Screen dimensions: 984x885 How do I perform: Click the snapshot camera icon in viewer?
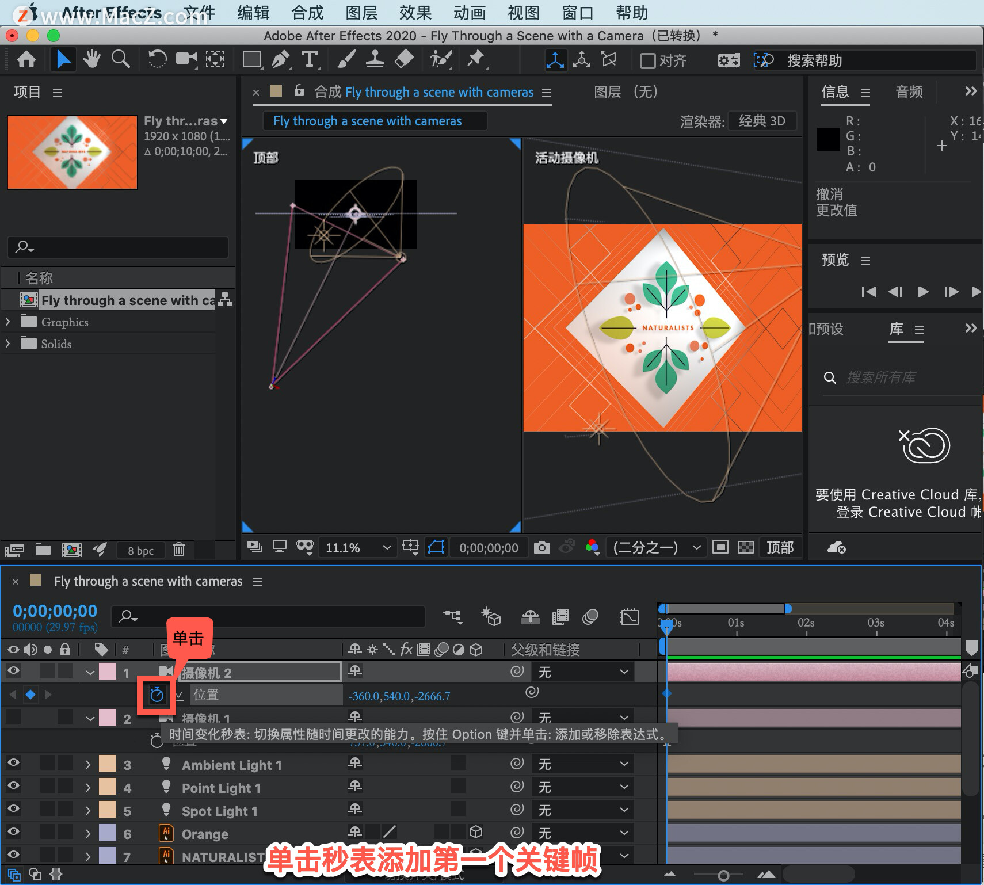tap(541, 548)
